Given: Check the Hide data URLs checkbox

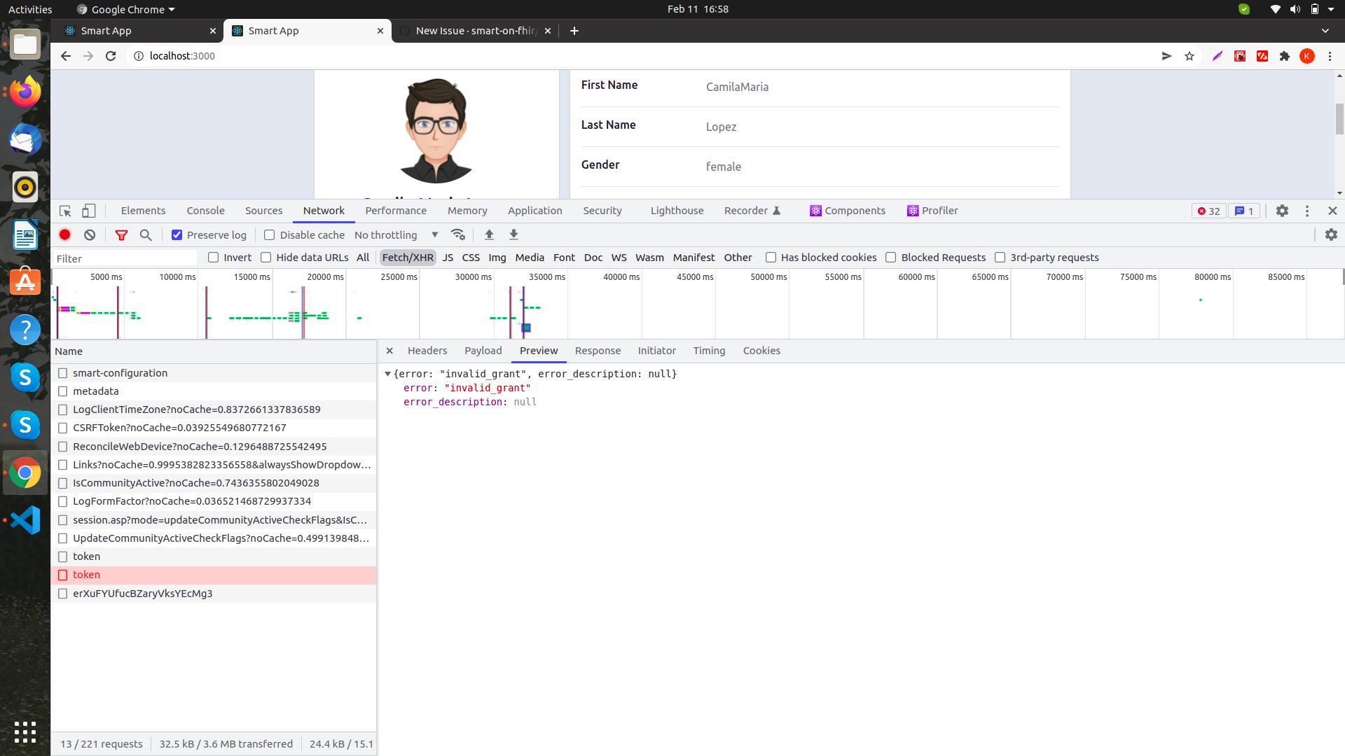Looking at the screenshot, I should [x=266, y=257].
